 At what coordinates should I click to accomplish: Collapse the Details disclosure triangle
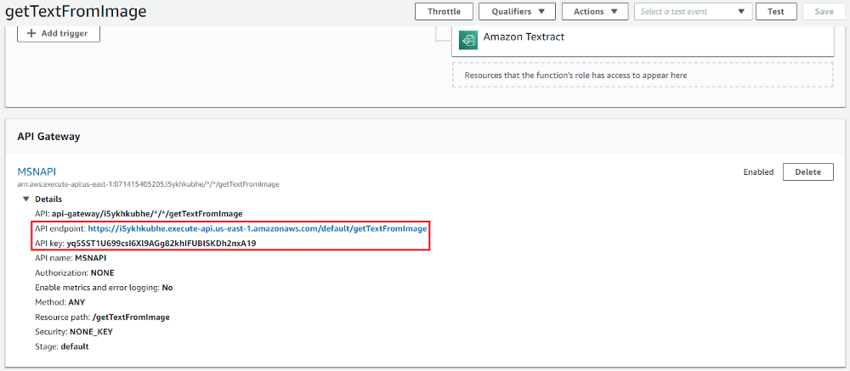(x=26, y=200)
